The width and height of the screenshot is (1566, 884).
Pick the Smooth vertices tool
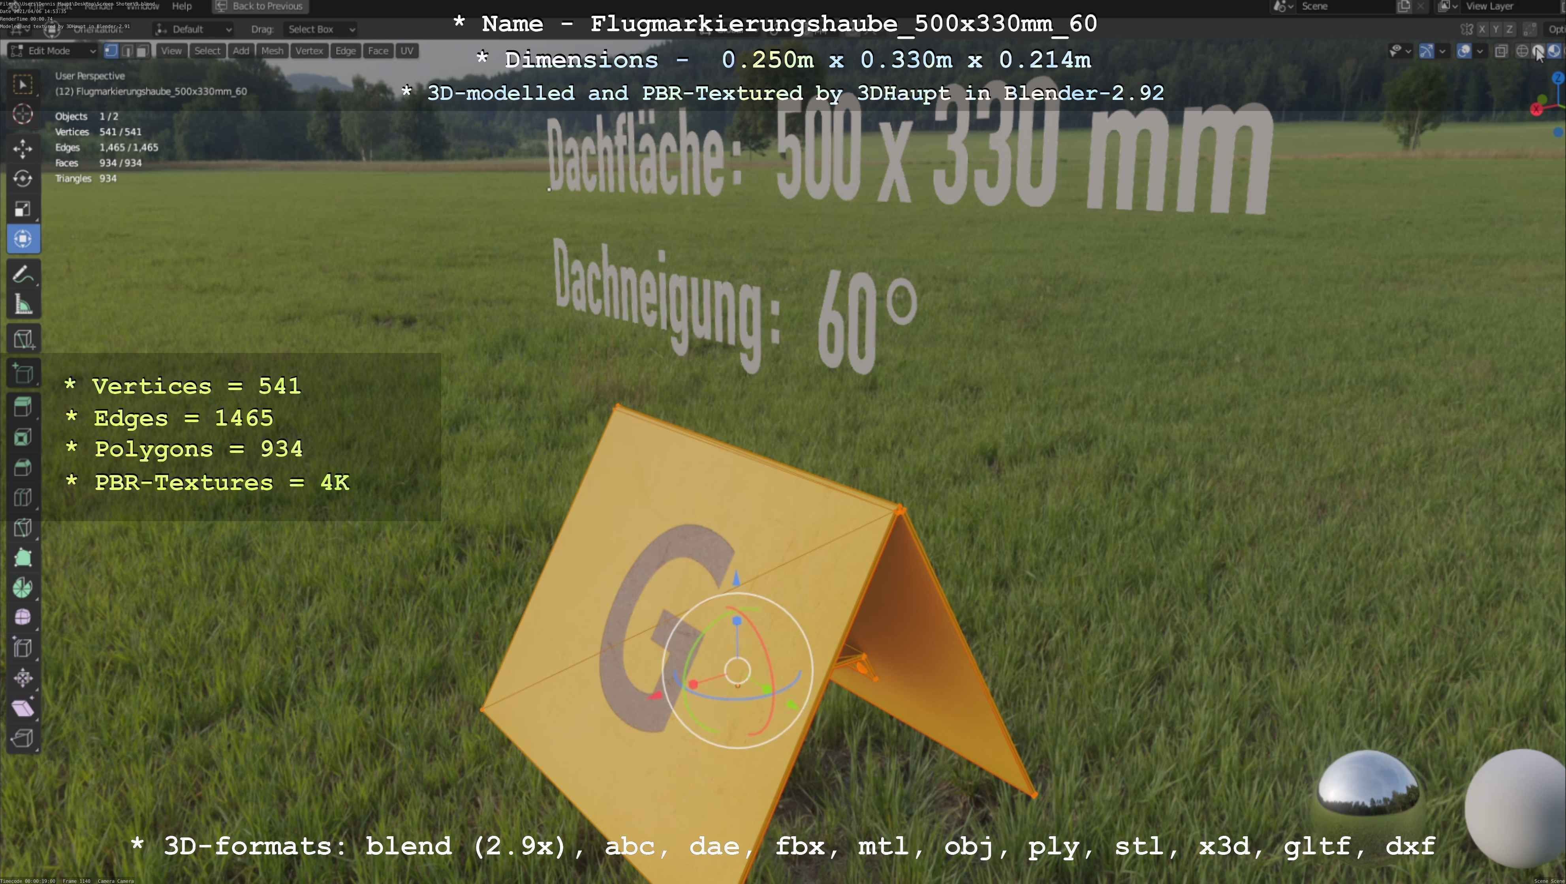tap(23, 618)
